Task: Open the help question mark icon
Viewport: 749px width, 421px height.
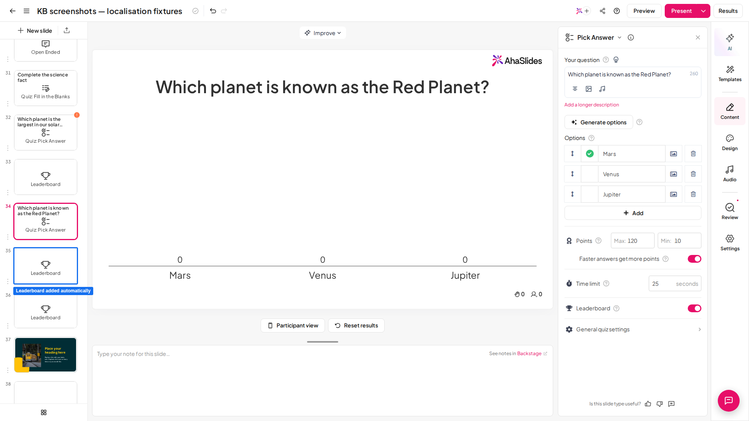Action: [617, 11]
